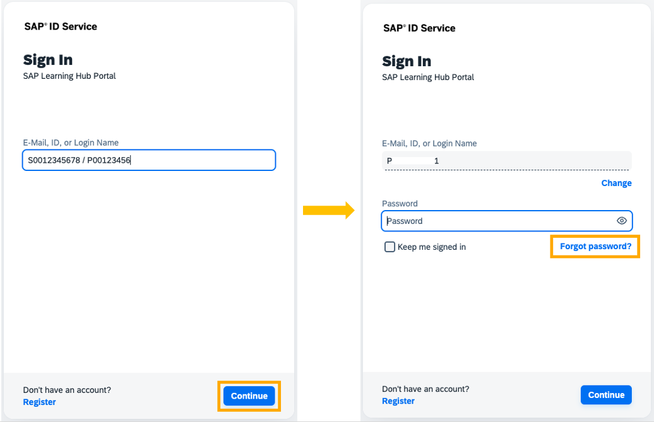Open the Register link on the right panel
654x422 pixels.
(x=398, y=401)
